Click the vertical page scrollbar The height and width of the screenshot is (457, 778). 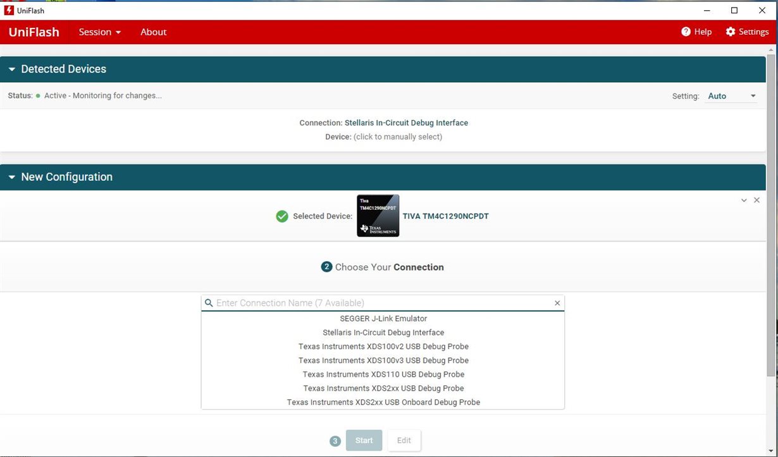coord(770,215)
